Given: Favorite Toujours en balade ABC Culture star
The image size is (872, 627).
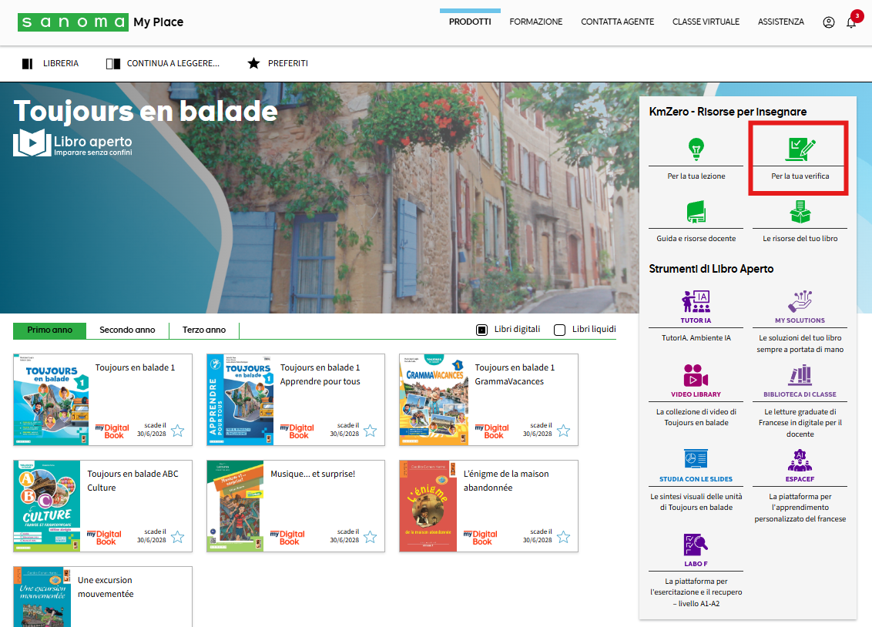Looking at the screenshot, I should pos(177,537).
